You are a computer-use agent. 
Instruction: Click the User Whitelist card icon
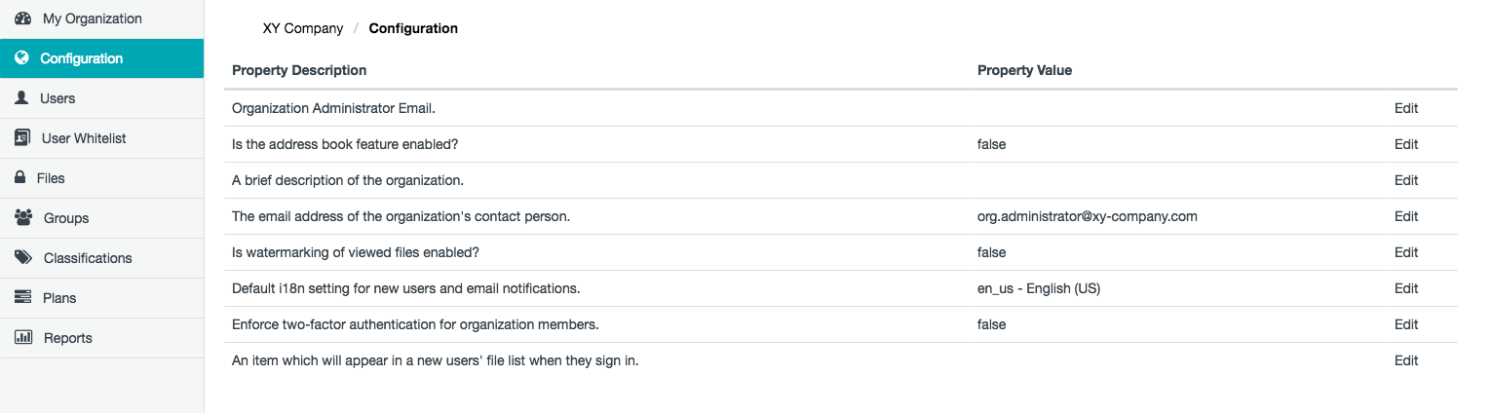(22, 138)
